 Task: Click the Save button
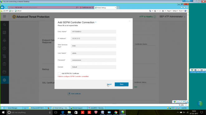pyautogui.click(x=121, y=84)
